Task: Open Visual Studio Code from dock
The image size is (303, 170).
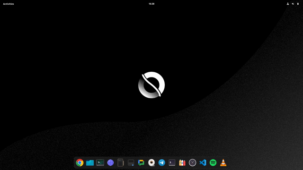Action: (x=203, y=162)
